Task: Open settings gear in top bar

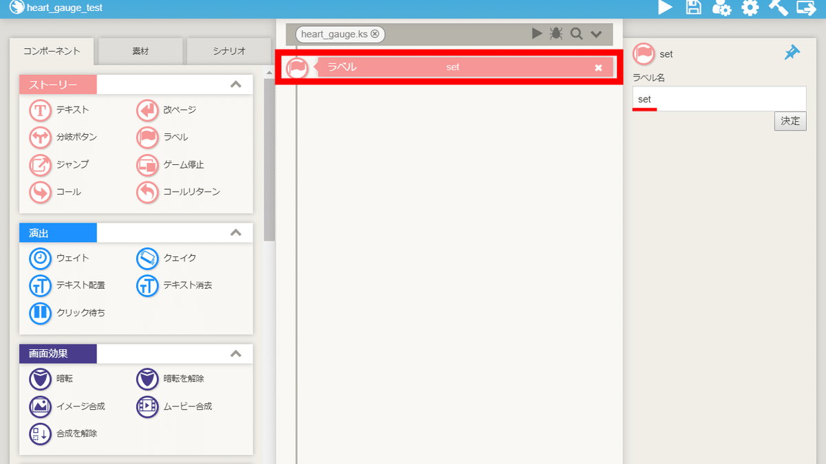Action: click(750, 8)
